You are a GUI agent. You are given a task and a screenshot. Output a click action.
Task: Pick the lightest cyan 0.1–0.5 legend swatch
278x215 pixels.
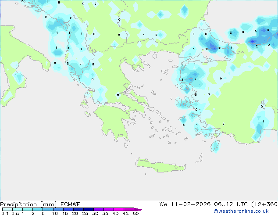point(7,209)
